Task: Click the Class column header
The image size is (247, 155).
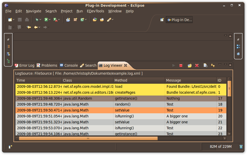Action: pos(87,80)
